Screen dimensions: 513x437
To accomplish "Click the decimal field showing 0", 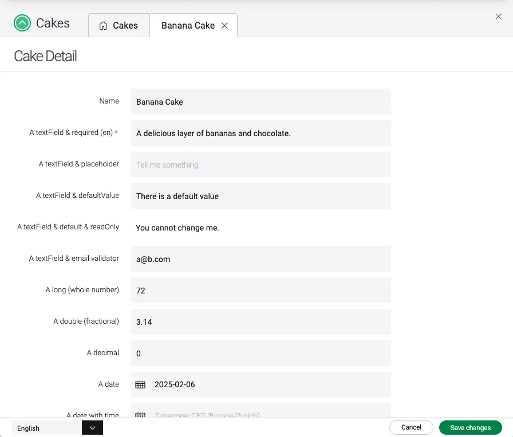I will coord(261,353).
